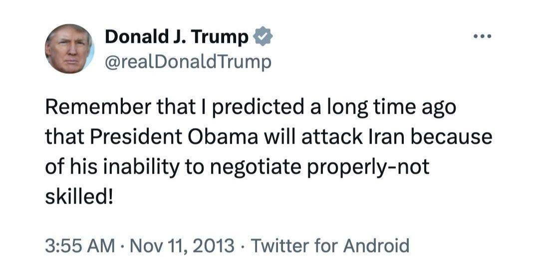The width and height of the screenshot is (535, 279).
Task: Click "President Obama" in the tweet text
Action: tap(159, 137)
